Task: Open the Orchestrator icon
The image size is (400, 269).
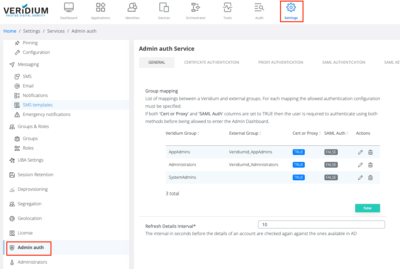Action: (196, 8)
